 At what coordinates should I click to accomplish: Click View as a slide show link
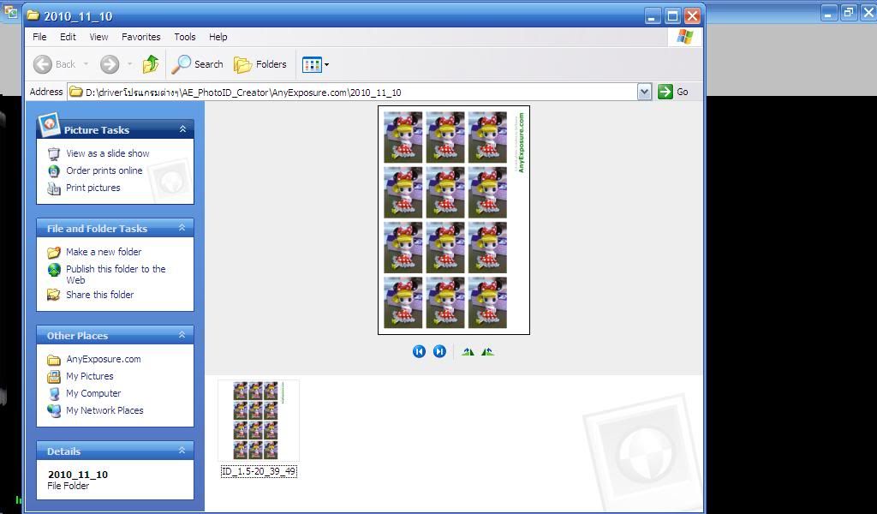[108, 153]
